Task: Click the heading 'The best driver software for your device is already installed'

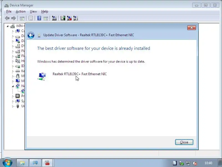Action: pyautogui.click(x=94, y=48)
